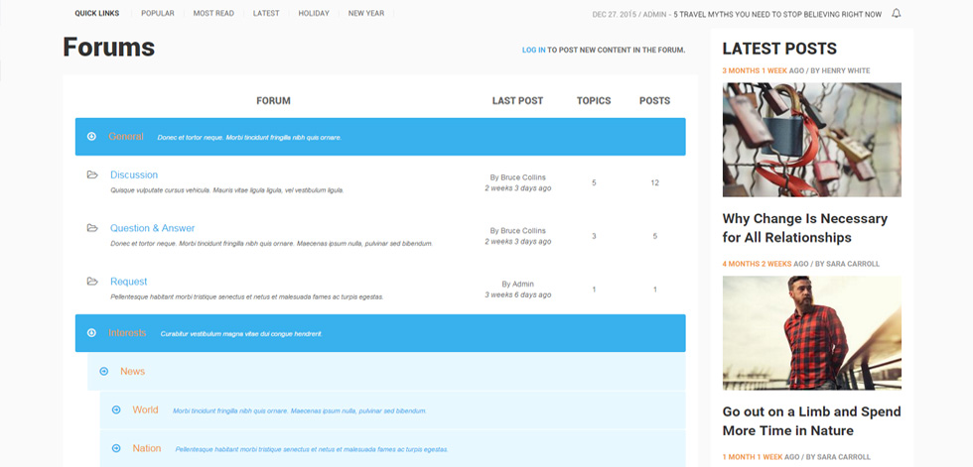Open the News forum link
The height and width of the screenshot is (467, 973).
(132, 371)
